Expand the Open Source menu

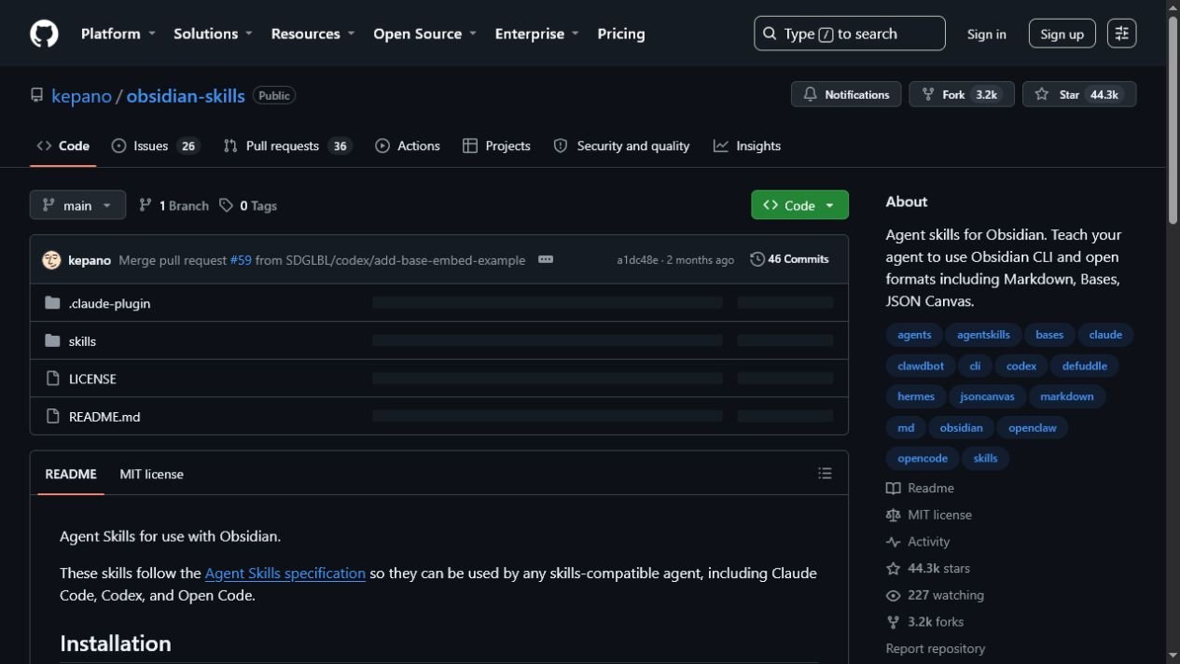[424, 34]
